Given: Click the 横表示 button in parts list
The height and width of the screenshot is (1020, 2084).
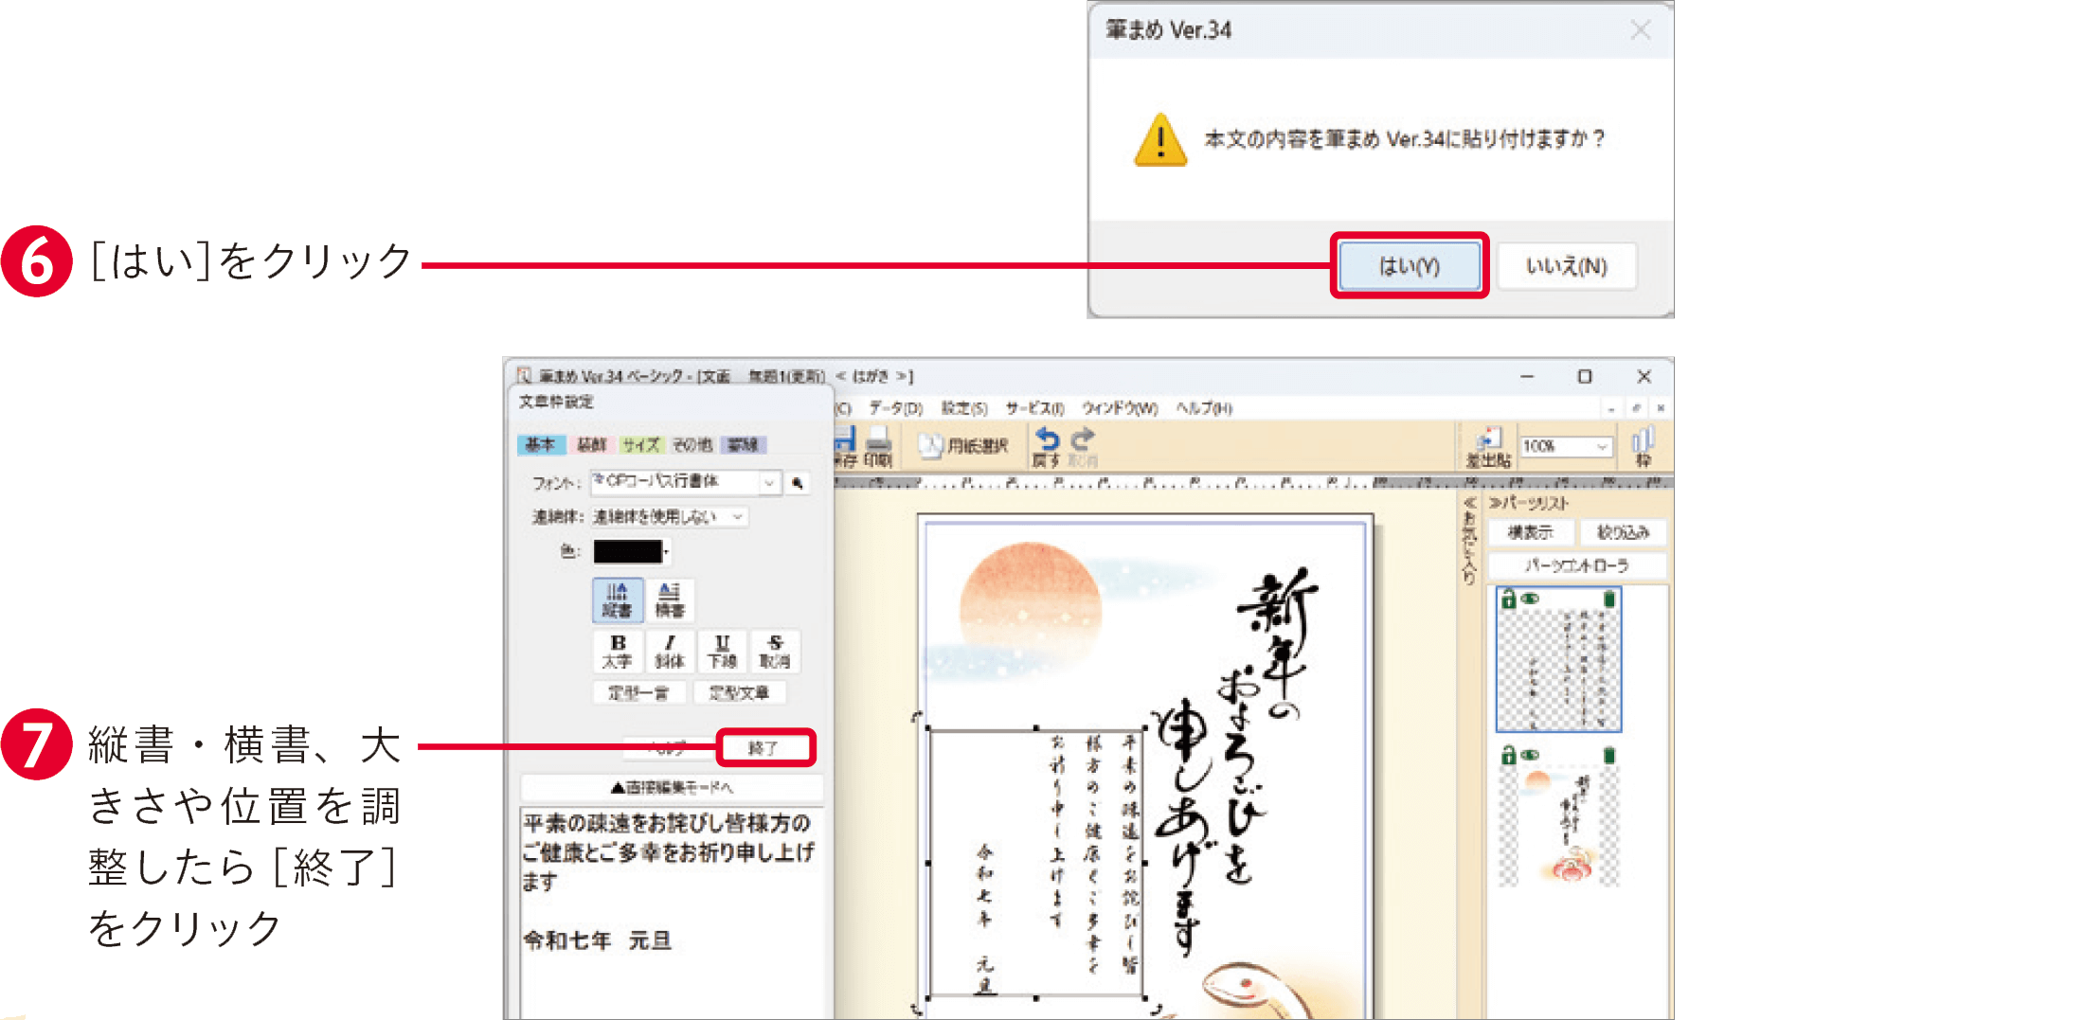Looking at the screenshot, I should click(x=1531, y=532).
